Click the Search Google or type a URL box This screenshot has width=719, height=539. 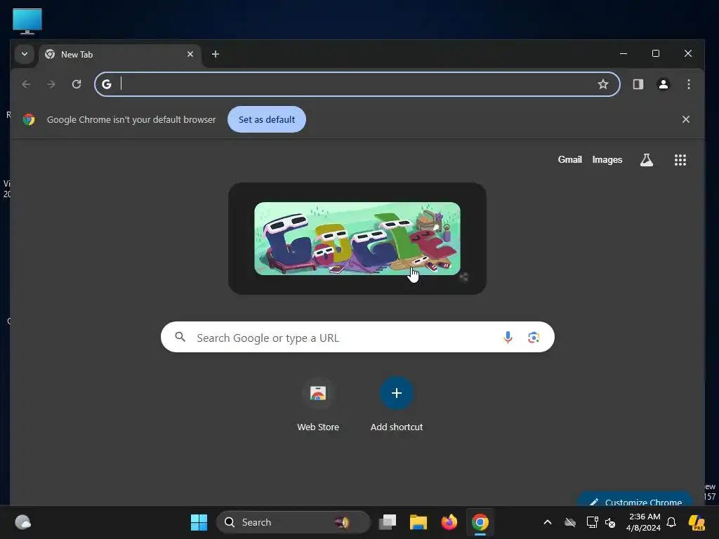coord(357,338)
